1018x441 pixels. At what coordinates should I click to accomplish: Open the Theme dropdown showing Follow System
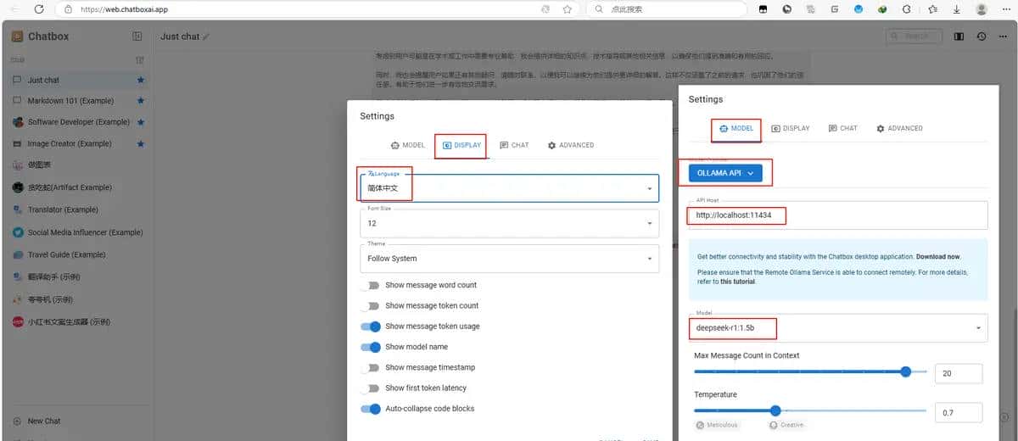509,258
